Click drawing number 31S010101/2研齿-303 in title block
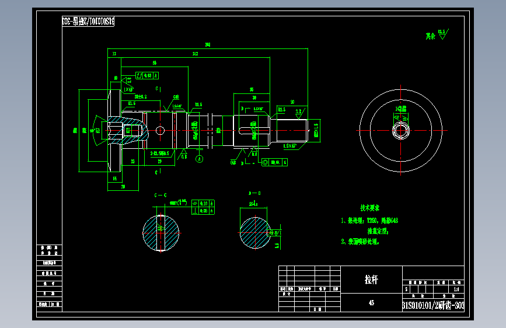This screenshot has height=328, width=506. (x=433, y=305)
